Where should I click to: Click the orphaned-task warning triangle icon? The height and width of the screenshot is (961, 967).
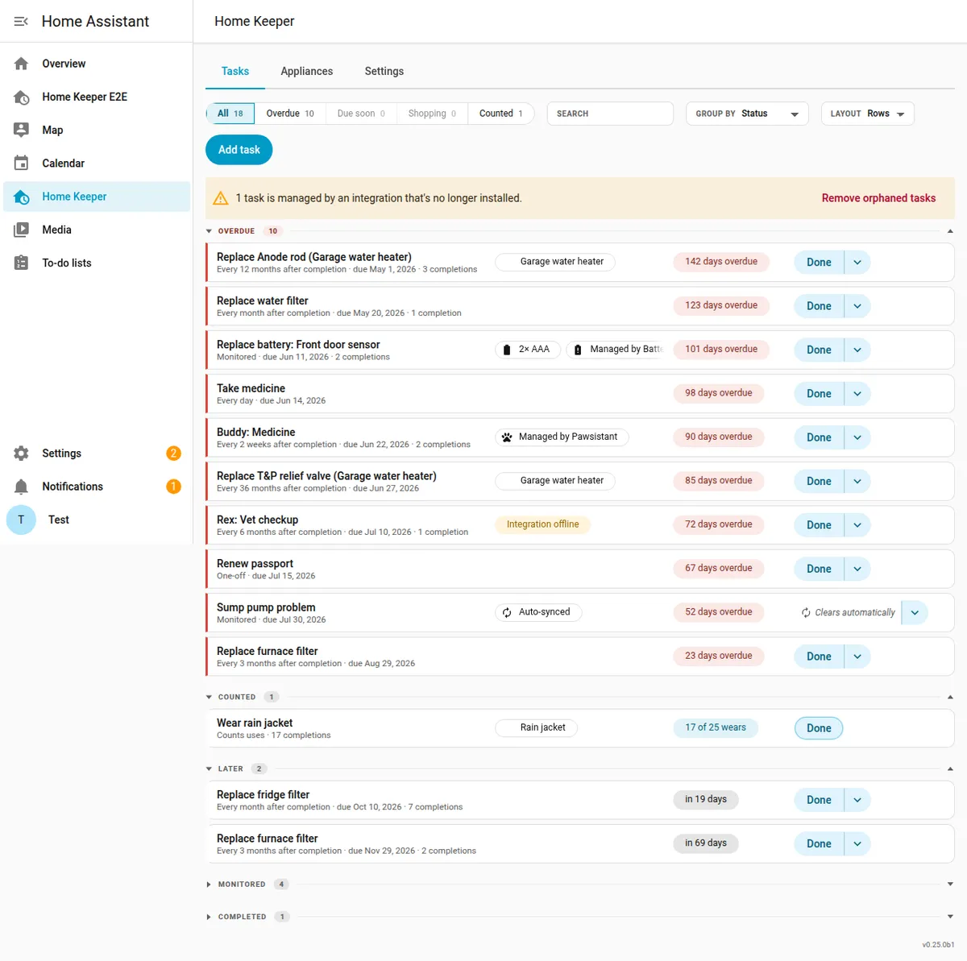221,198
